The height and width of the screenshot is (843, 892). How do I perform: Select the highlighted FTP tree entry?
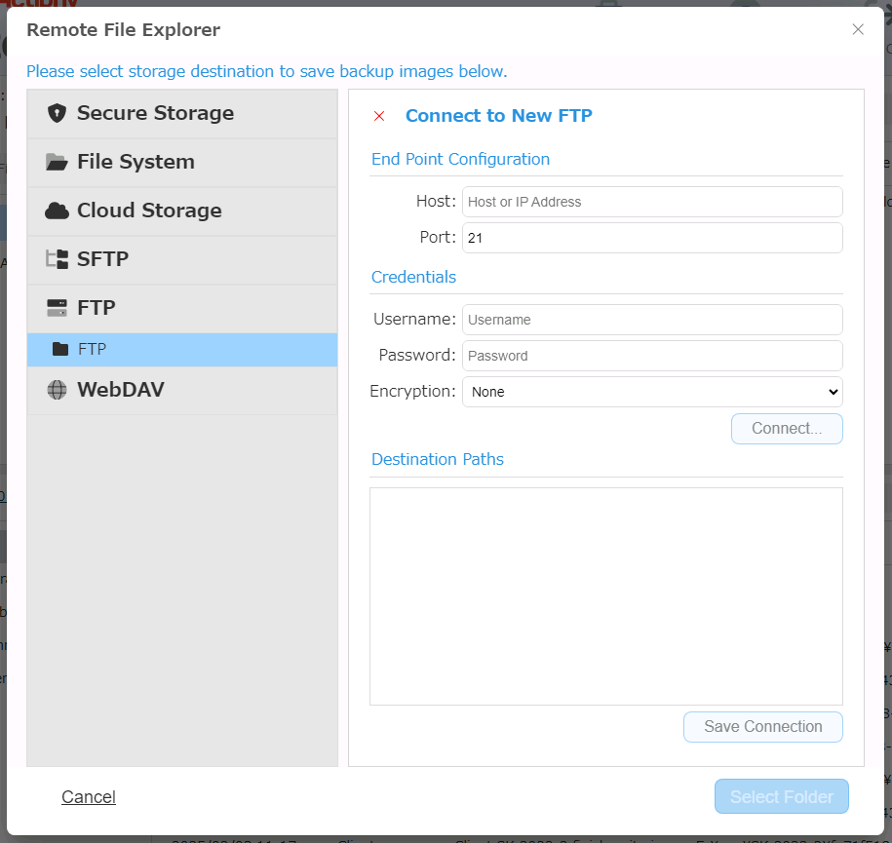181,349
